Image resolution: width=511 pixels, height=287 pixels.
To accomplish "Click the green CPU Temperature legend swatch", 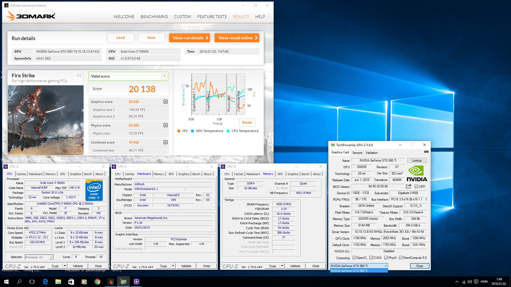I will [x=228, y=131].
